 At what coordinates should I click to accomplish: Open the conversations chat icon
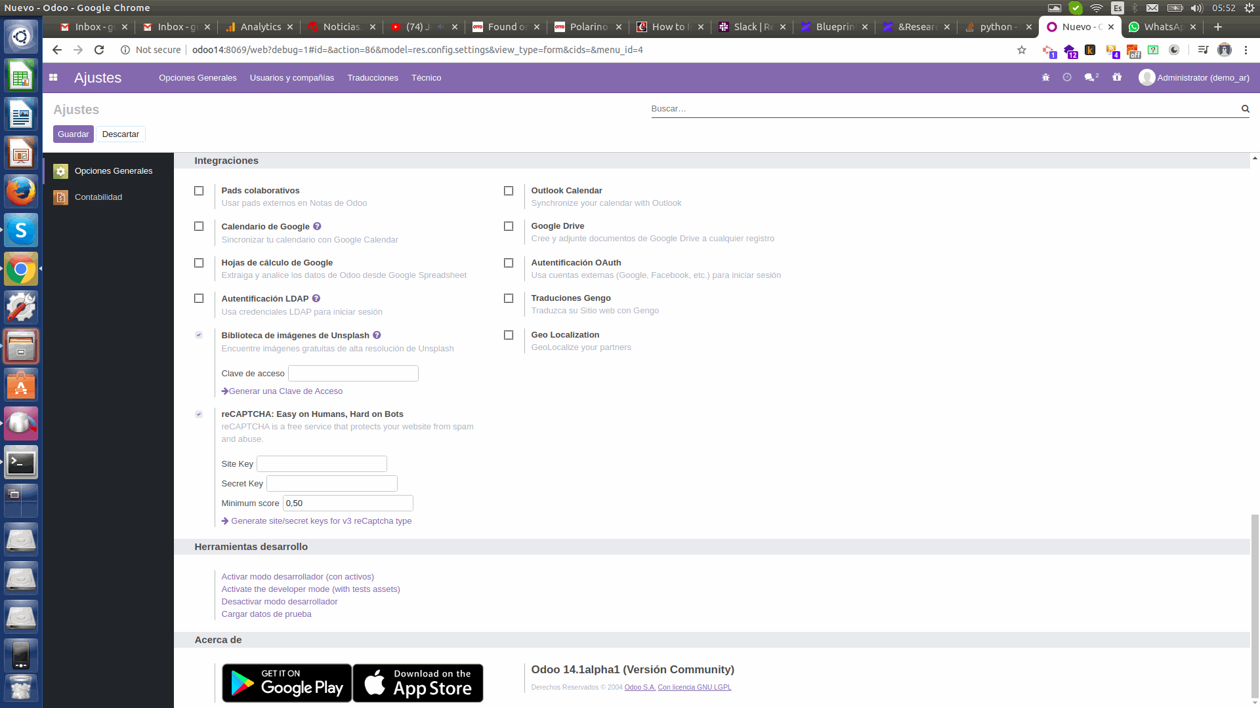1091,77
